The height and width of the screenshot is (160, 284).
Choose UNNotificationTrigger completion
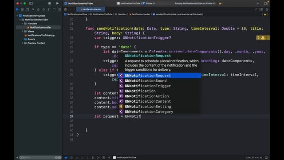pyautogui.click(x=160, y=86)
